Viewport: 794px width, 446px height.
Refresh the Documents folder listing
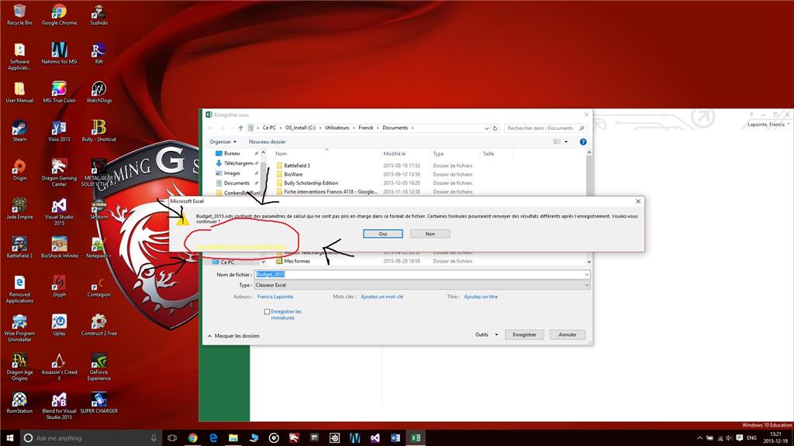click(x=495, y=128)
